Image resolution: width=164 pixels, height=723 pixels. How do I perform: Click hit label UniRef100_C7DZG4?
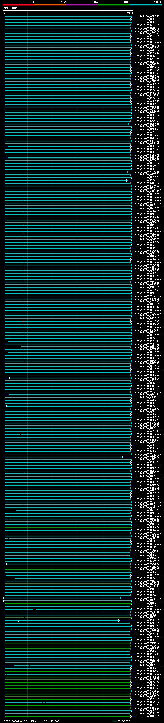[147, 550]
